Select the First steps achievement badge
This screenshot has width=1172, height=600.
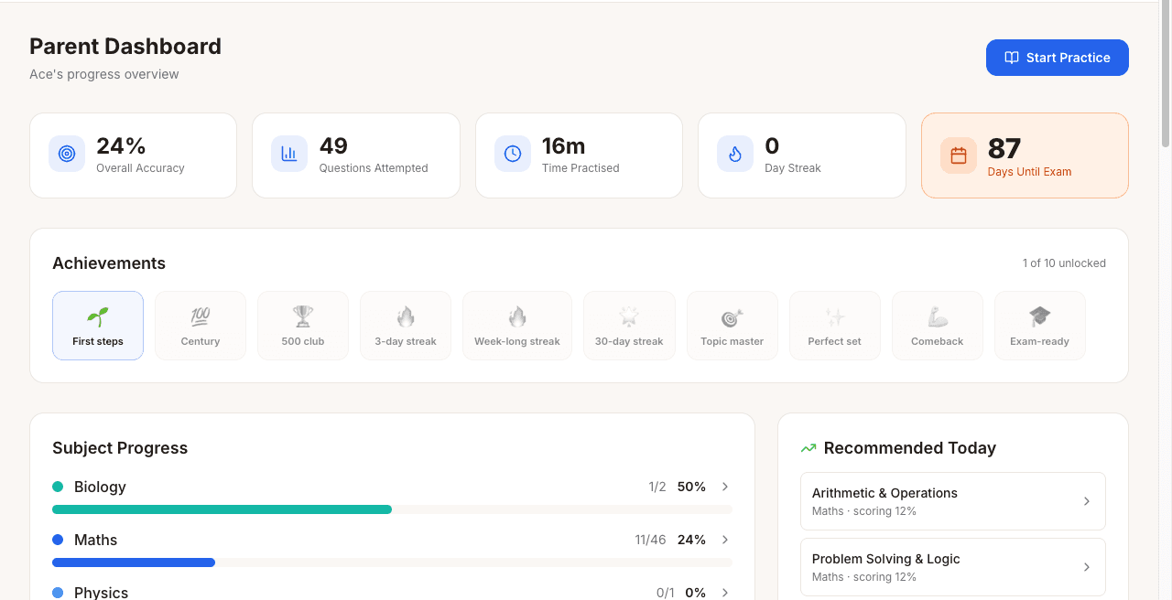click(x=98, y=326)
